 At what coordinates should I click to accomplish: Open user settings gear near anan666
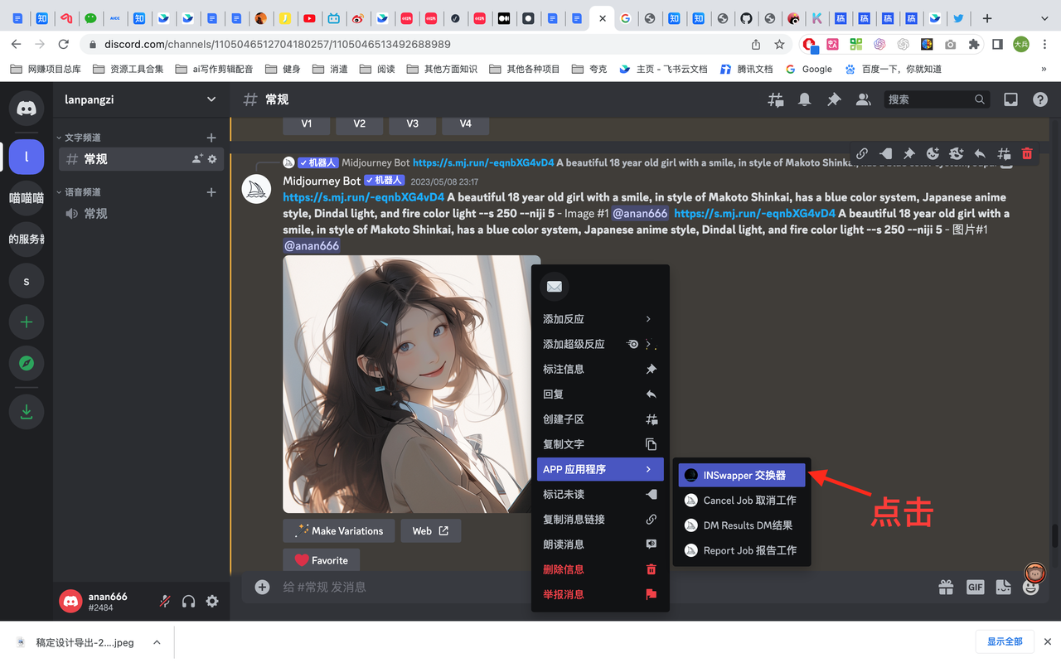click(x=212, y=601)
